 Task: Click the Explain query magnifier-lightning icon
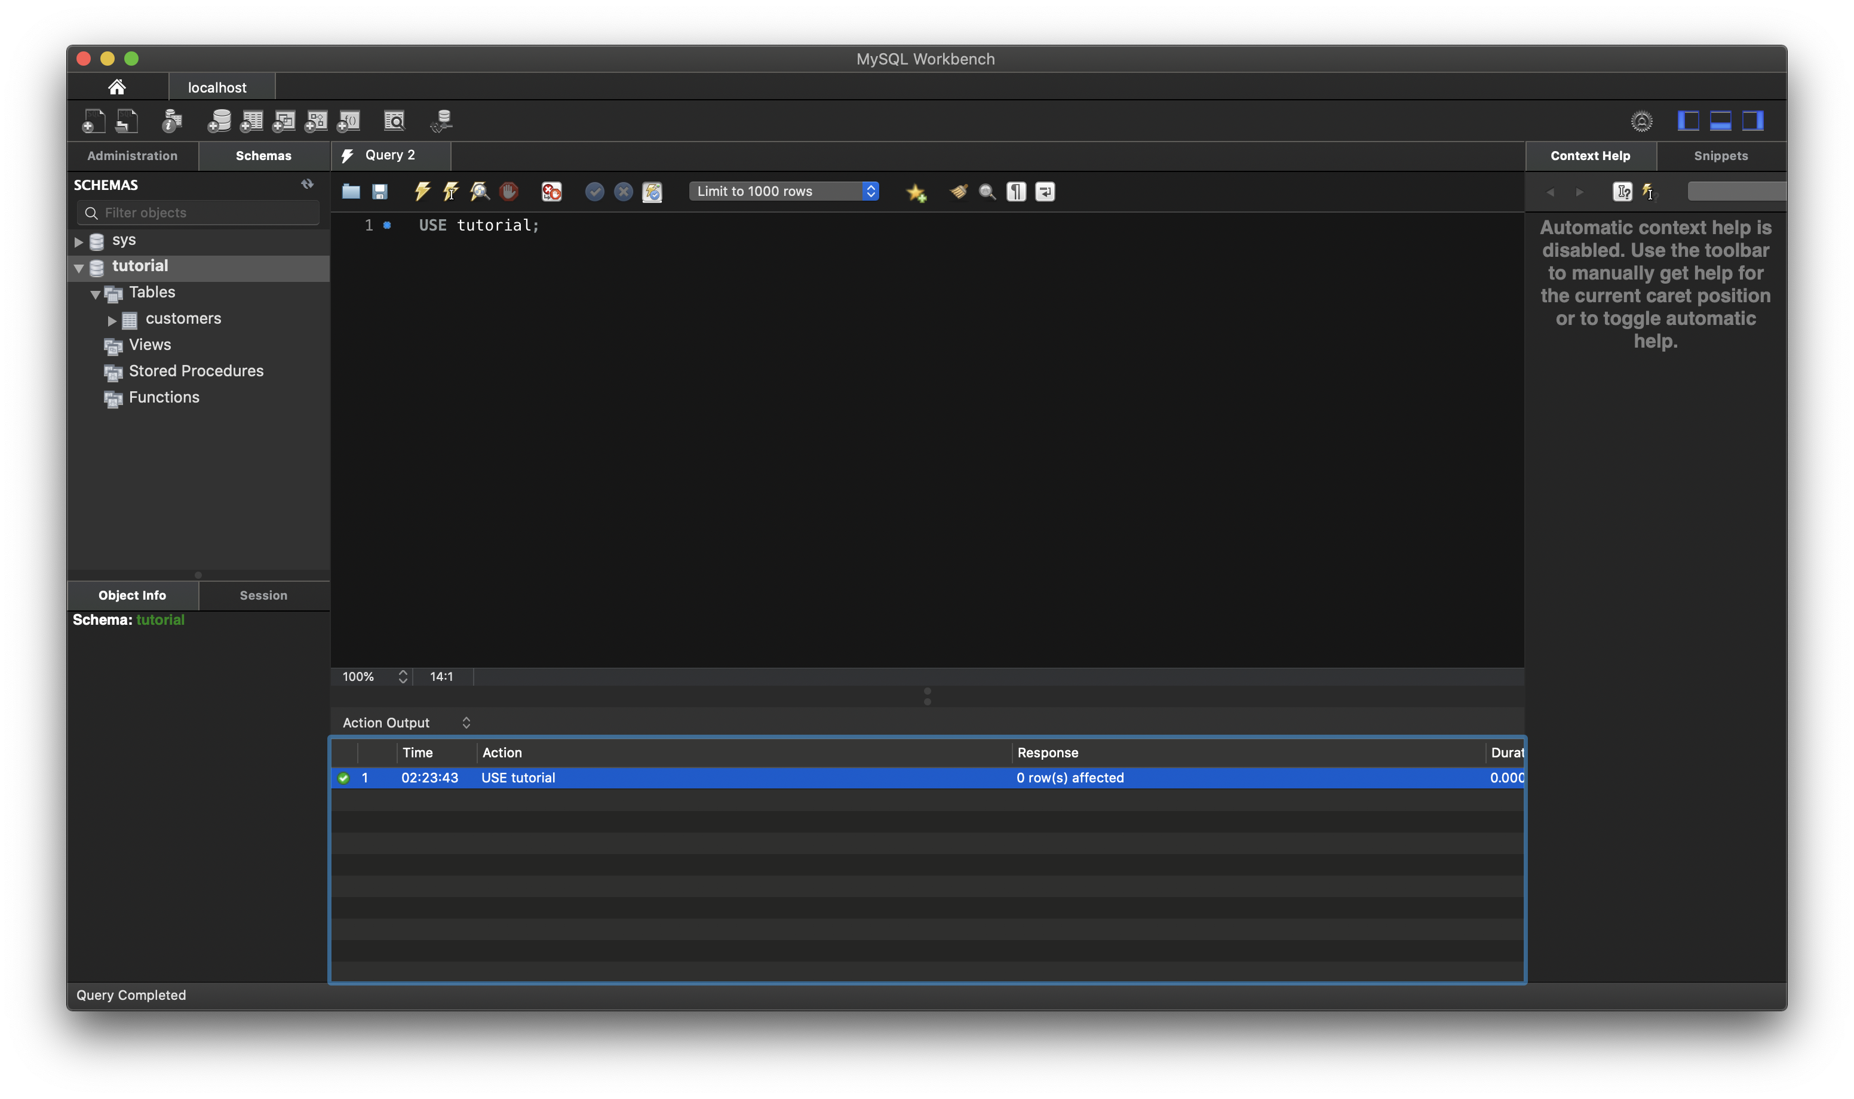480,192
